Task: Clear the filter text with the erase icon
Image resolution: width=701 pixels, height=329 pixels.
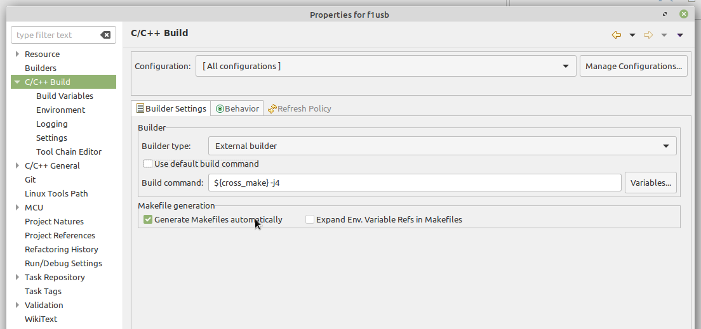Action: point(105,35)
